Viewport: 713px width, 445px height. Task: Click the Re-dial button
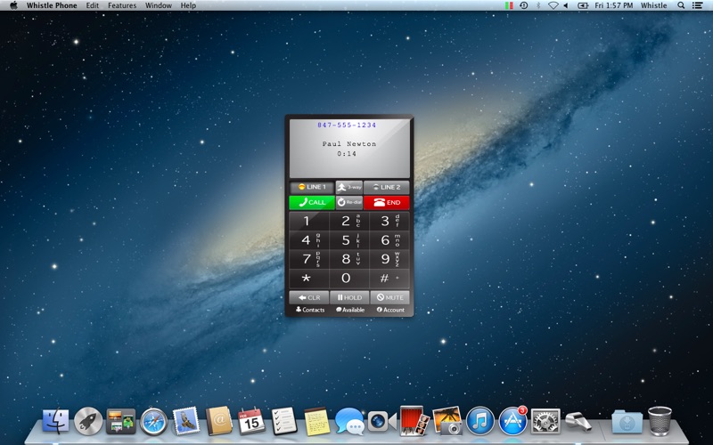[348, 202]
